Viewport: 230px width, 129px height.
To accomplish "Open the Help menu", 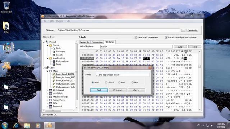I will tap(68, 21).
